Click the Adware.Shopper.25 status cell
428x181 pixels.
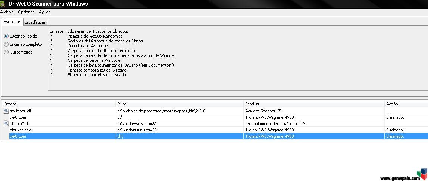click(263, 111)
